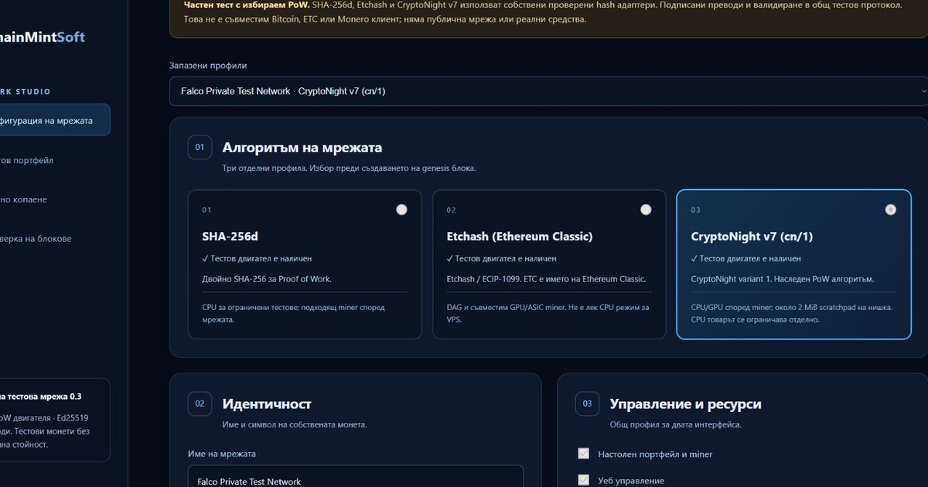Click the 02 step badge for identity
This screenshot has width=928, height=487.
point(200,404)
